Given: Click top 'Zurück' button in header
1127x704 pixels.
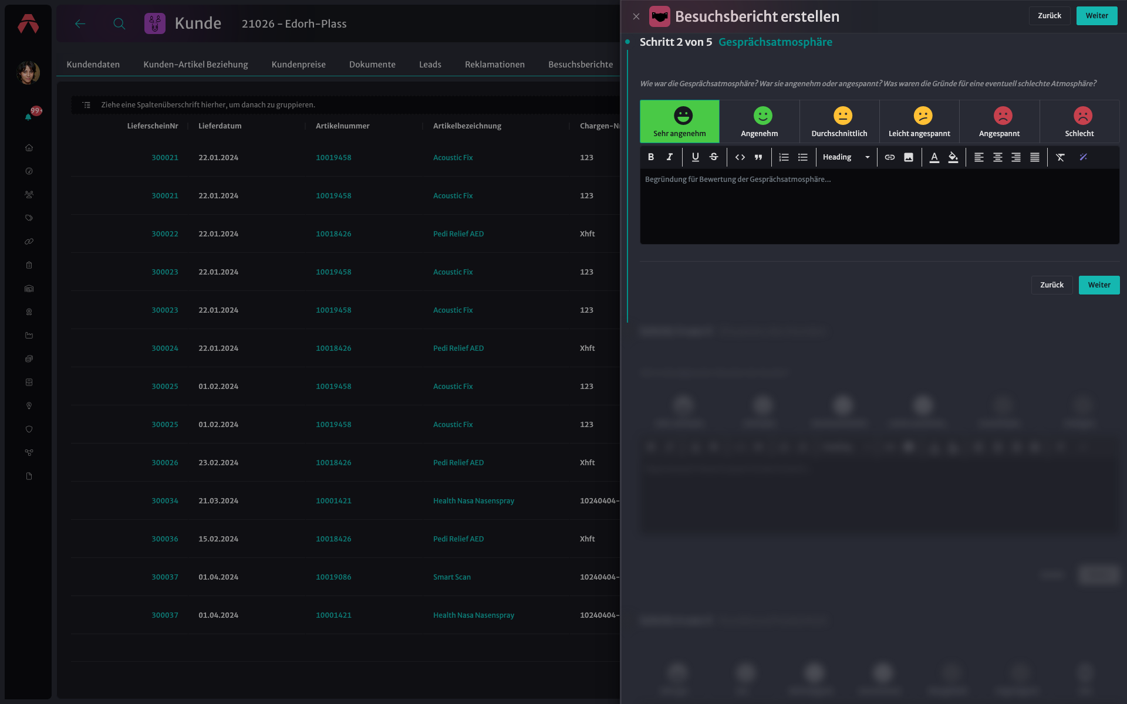Looking at the screenshot, I should 1050,16.
